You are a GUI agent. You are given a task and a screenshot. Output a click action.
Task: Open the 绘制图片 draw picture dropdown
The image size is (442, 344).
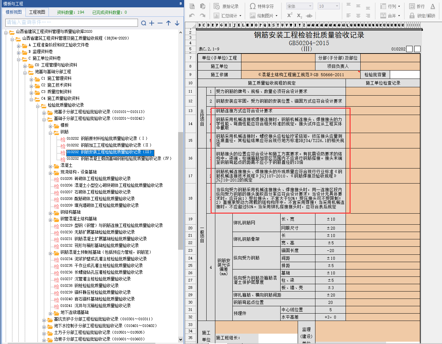(x=265, y=16)
